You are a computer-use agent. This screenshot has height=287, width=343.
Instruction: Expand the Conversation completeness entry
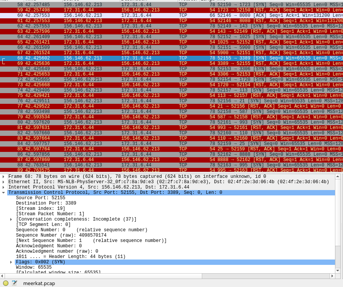click(11, 219)
